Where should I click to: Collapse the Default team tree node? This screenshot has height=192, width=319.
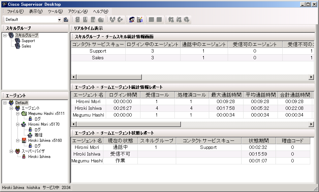(x=5, y=103)
